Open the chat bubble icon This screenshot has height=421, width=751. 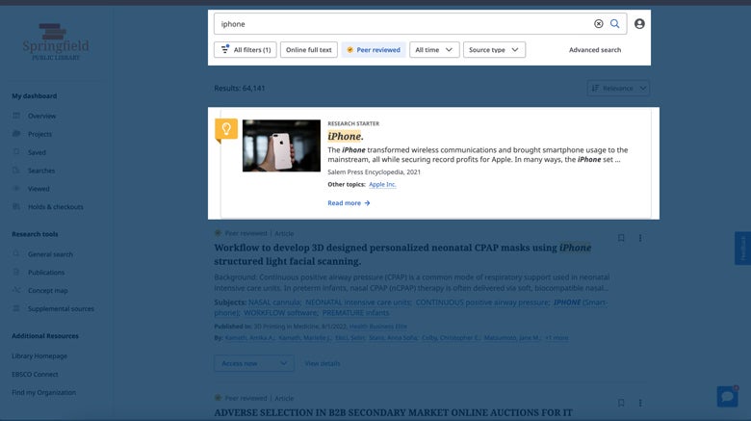[727, 397]
